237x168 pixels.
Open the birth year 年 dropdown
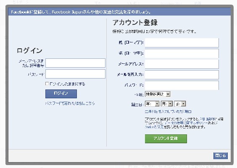tap(152, 104)
